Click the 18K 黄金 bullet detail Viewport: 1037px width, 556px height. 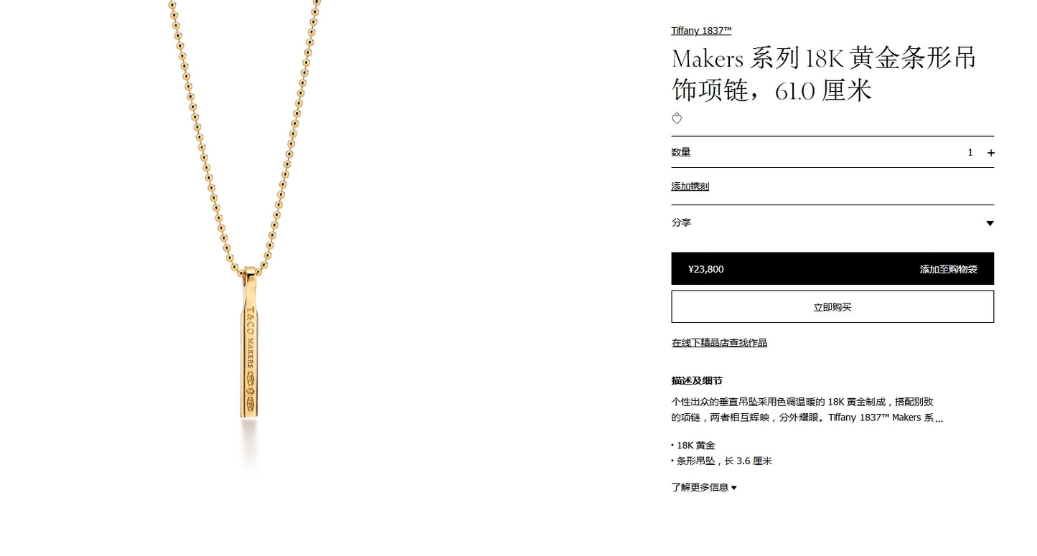tap(695, 446)
